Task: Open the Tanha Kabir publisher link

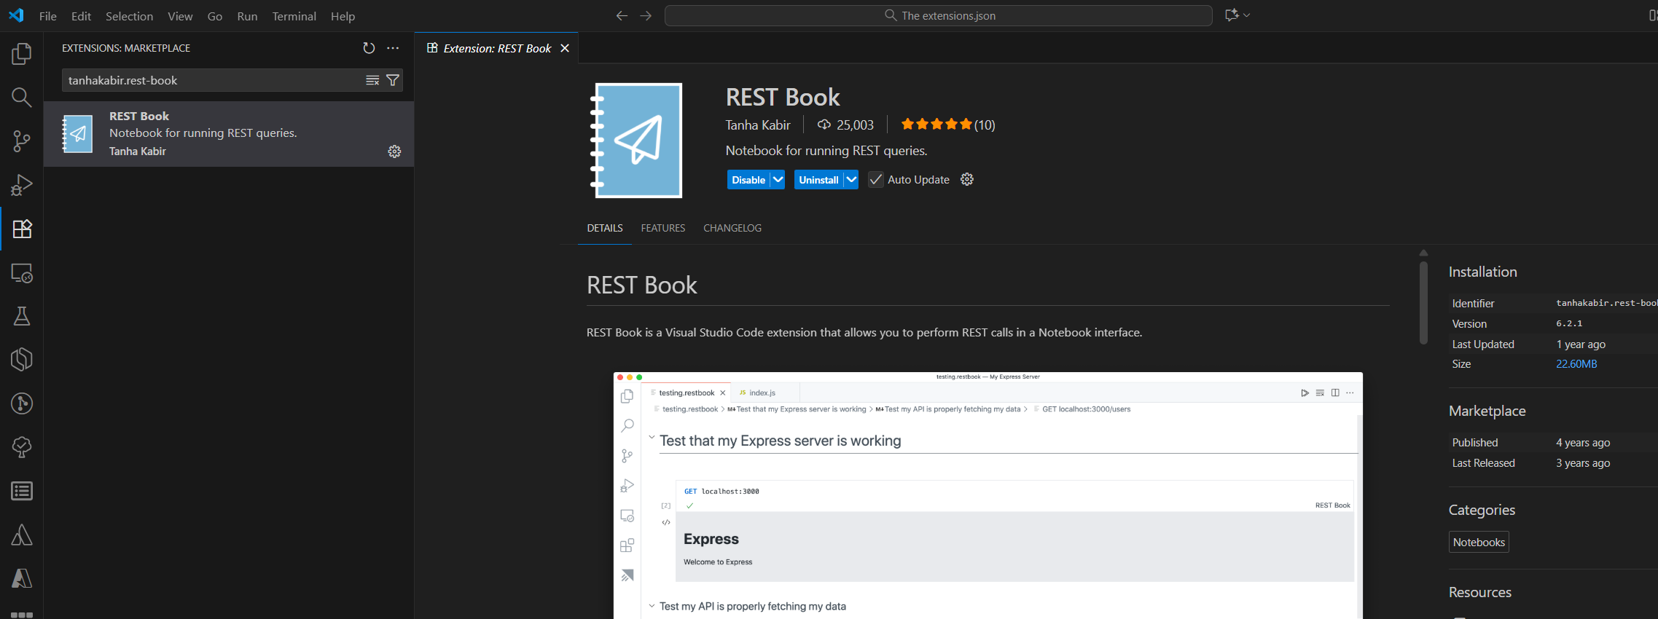Action: (758, 125)
